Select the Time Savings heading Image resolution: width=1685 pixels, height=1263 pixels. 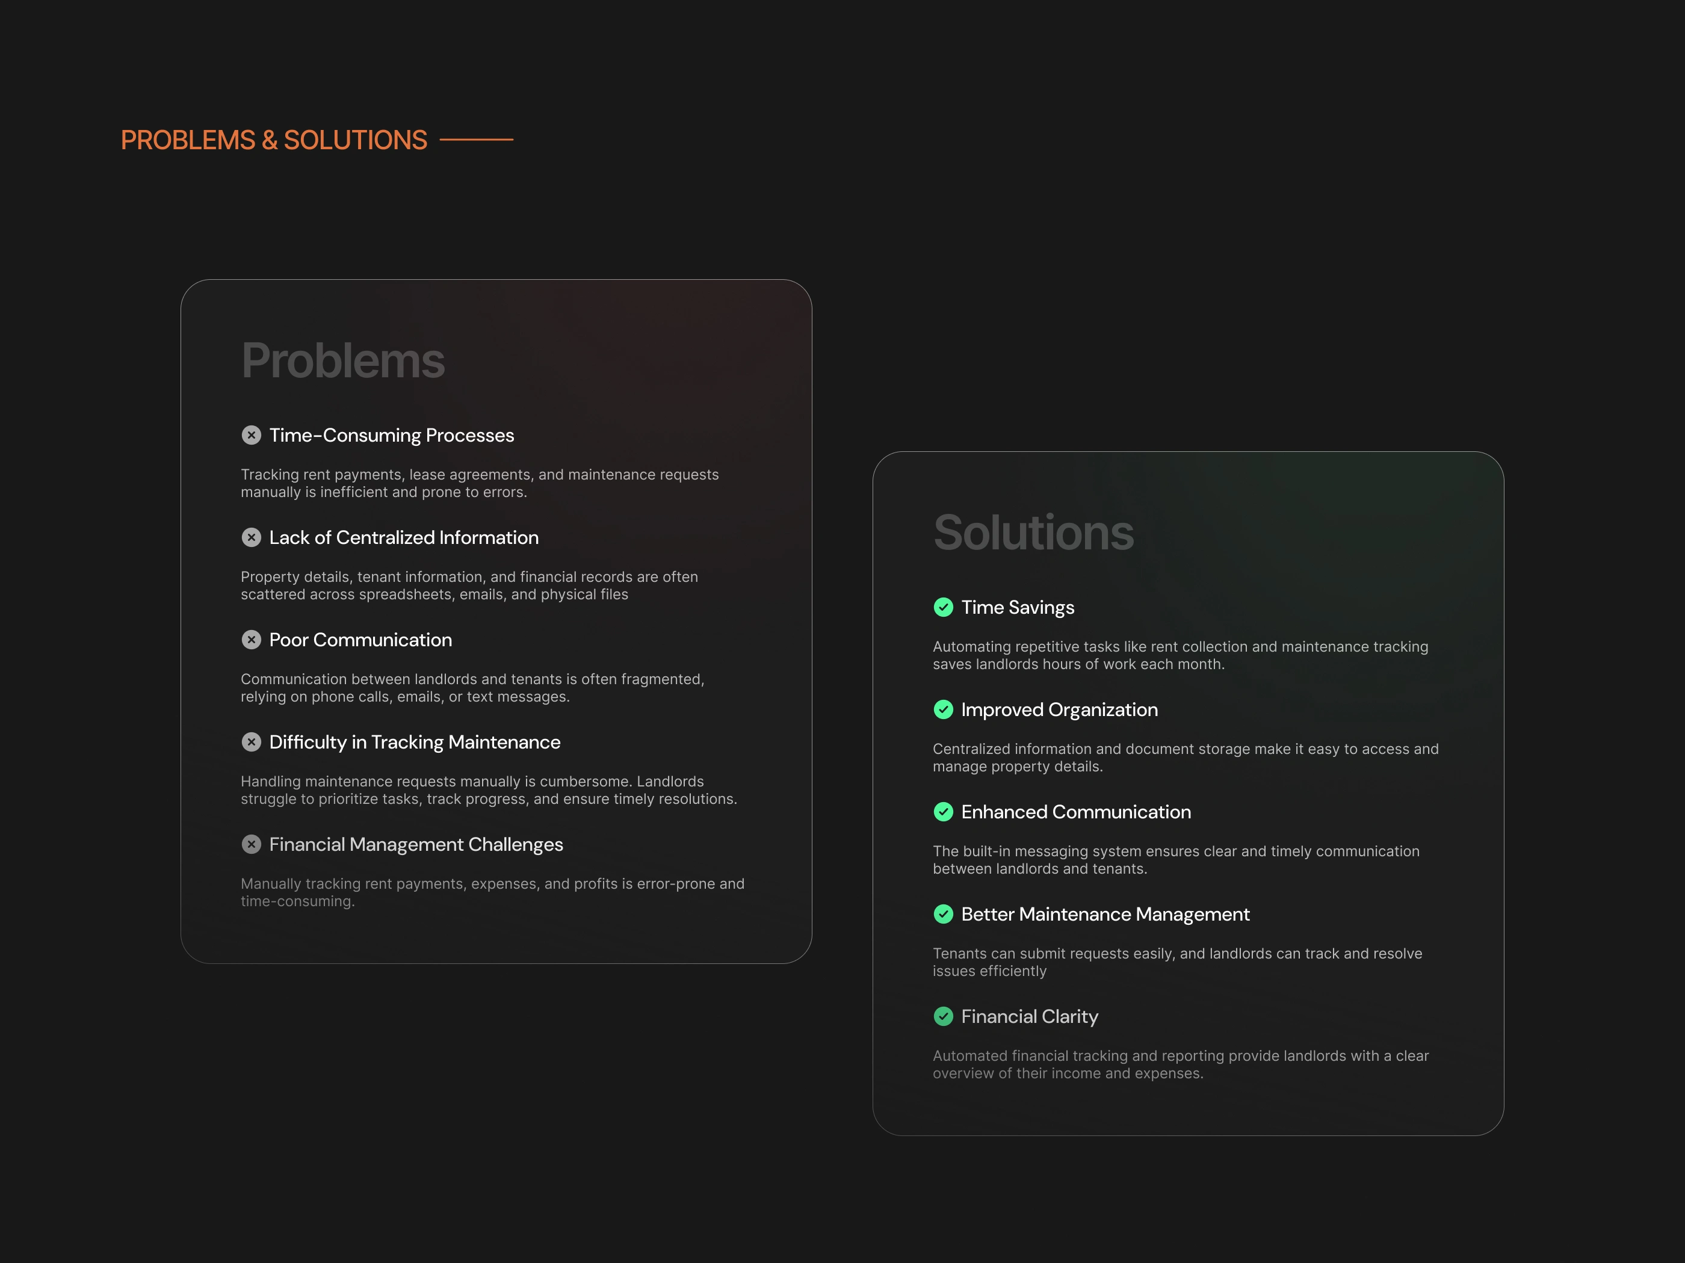[x=1018, y=608]
